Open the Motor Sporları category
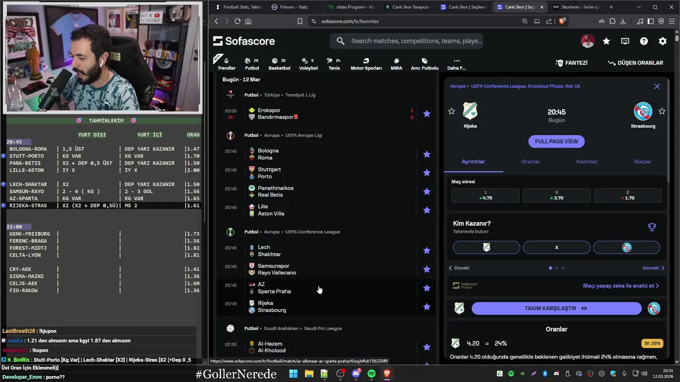This screenshot has height=382, width=680. pos(366,64)
